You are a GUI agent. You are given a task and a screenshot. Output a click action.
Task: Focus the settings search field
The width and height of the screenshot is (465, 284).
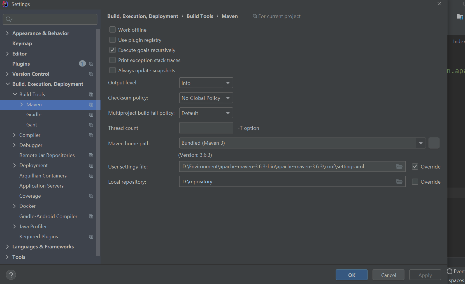pos(50,19)
